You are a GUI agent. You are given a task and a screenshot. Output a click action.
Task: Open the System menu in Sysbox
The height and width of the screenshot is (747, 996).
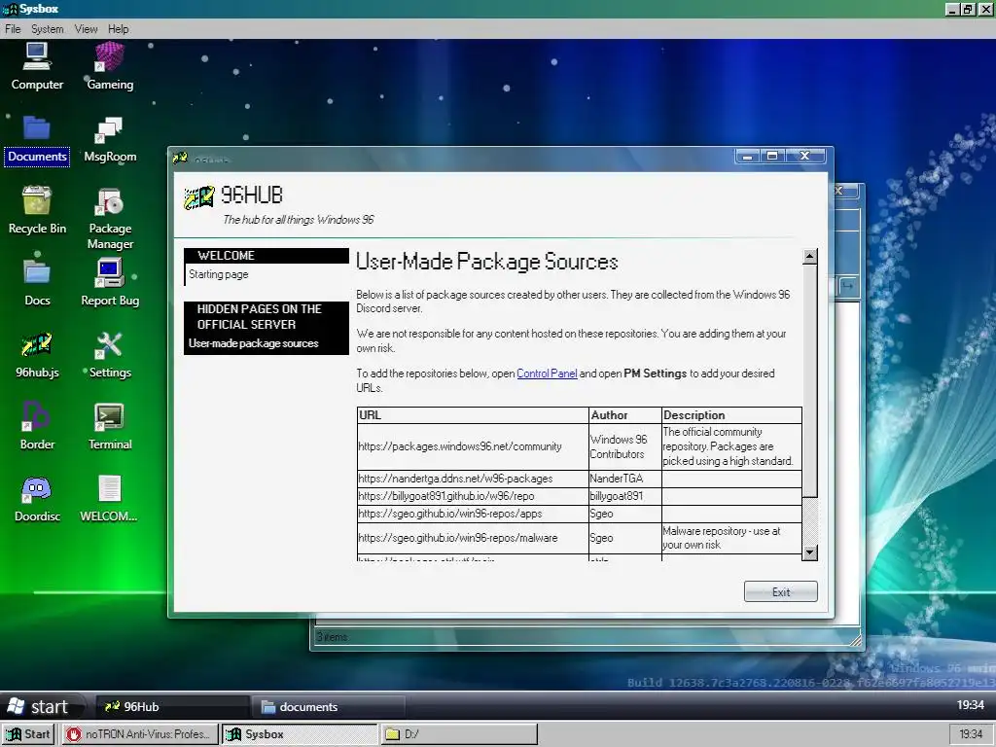47,28
